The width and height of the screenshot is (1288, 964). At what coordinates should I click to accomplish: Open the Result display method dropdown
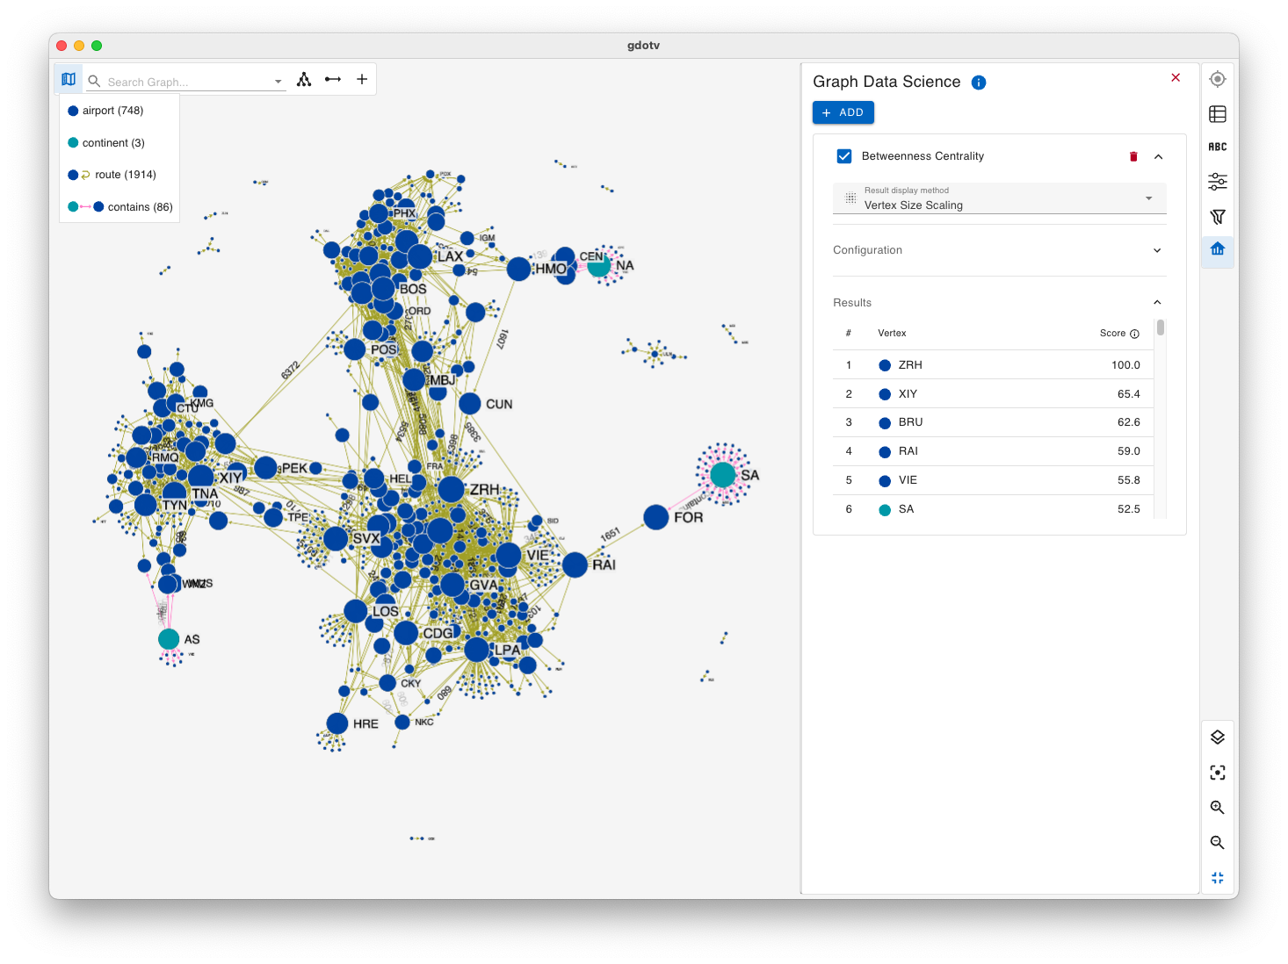coord(1000,198)
